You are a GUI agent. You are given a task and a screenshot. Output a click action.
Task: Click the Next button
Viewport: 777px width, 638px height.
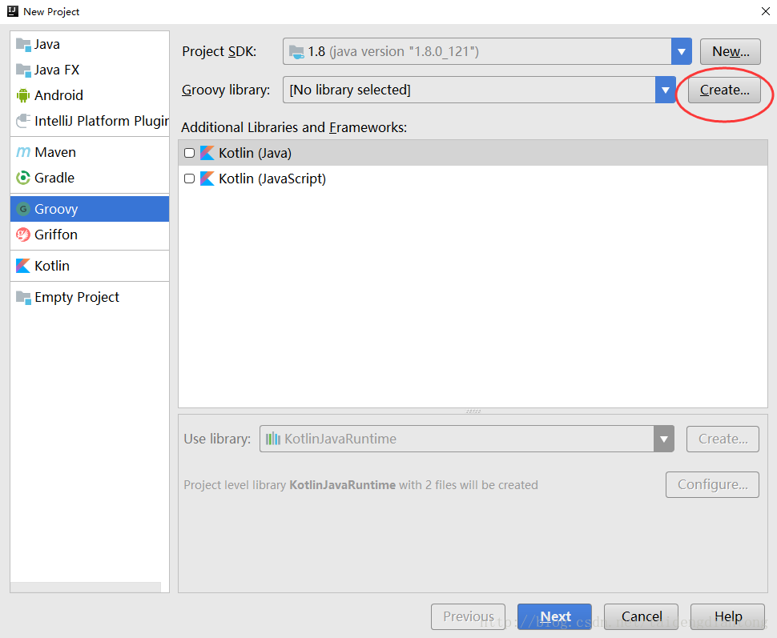click(x=554, y=616)
